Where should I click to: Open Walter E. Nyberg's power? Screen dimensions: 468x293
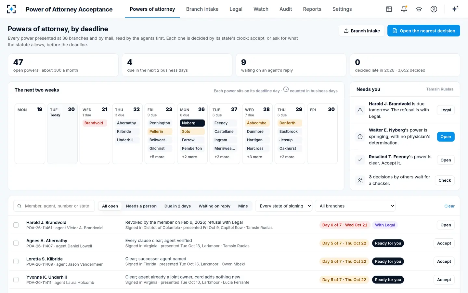point(446,137)
